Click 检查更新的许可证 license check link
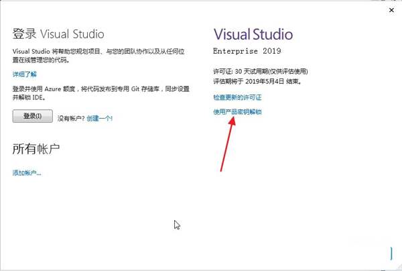 point(237,97)
